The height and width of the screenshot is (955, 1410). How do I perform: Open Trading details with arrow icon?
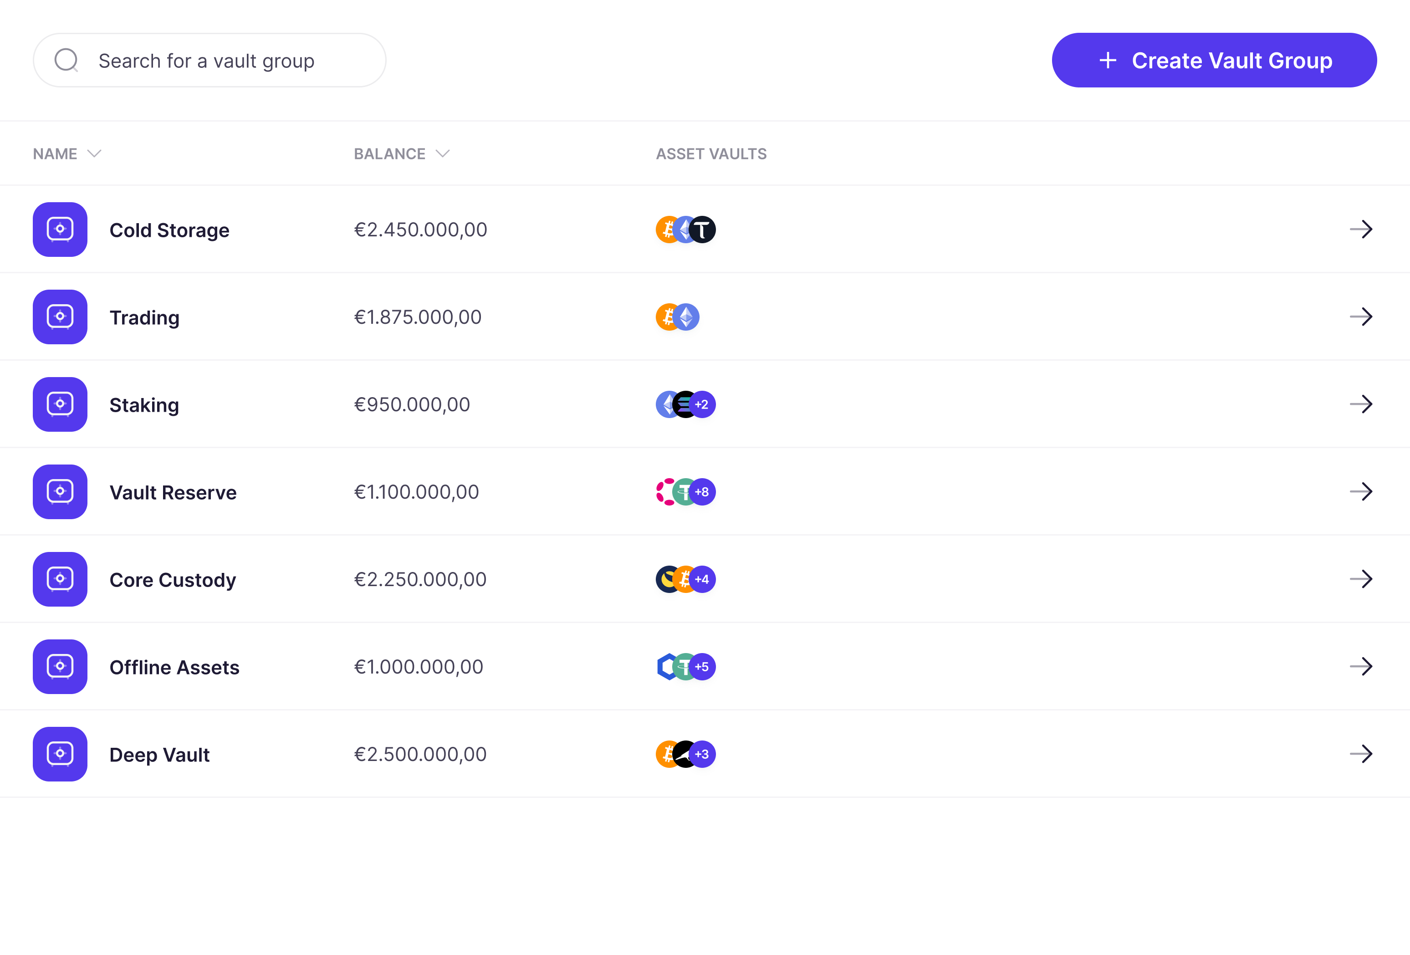(x=1361, y=317)
